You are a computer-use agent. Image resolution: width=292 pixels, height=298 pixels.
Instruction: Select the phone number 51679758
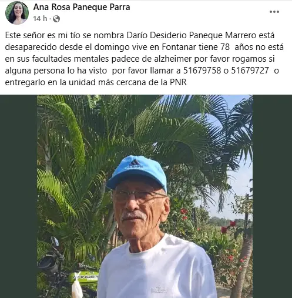pyautogui.click(x=202, y=71)
